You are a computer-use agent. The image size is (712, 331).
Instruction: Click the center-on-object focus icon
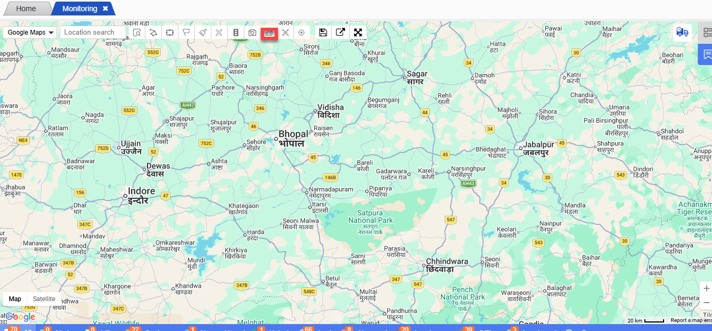tap(285, 33)
